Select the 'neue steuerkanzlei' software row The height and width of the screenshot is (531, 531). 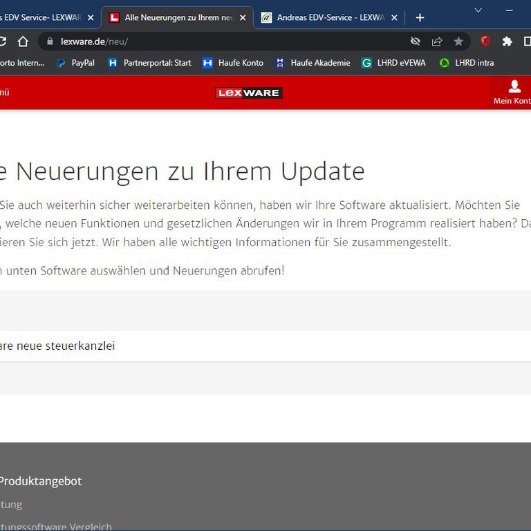point(265,346)
